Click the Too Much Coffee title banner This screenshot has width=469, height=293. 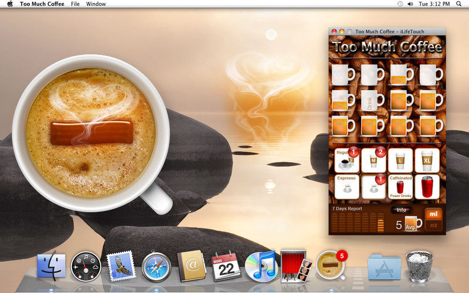388,47
